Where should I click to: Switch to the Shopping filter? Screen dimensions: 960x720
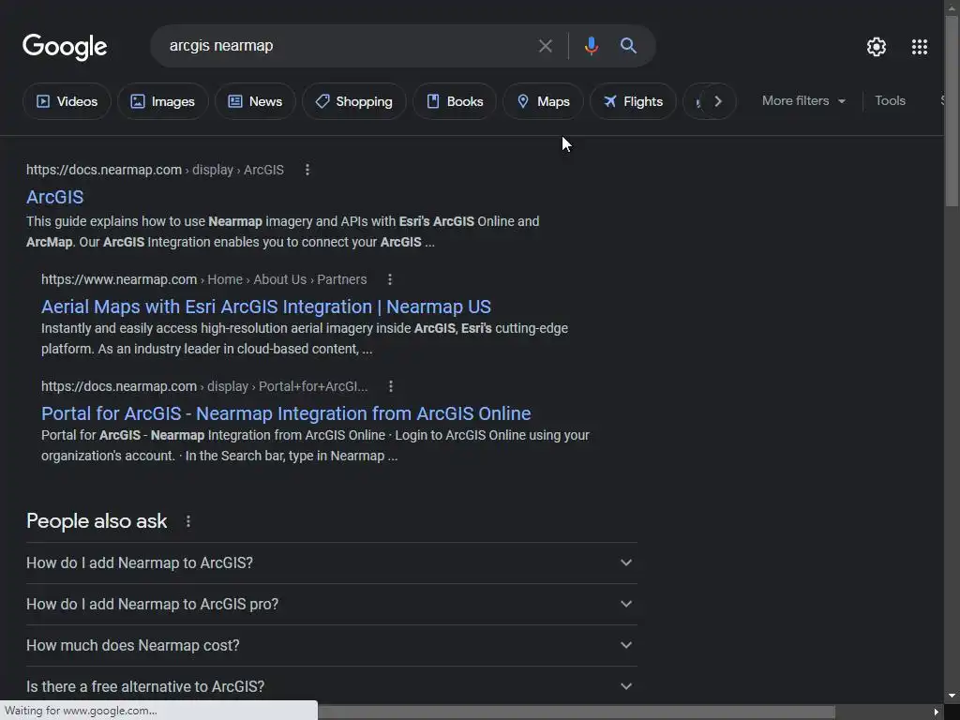(x=353, y=101)
